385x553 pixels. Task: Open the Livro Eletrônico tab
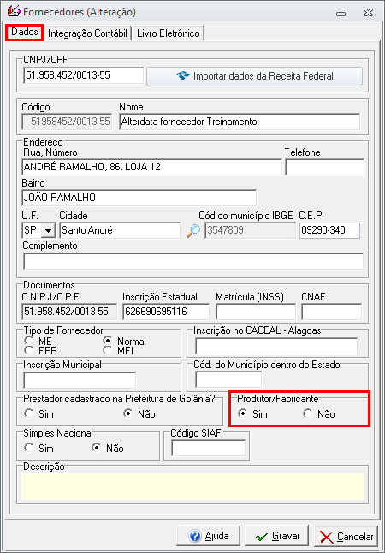tap(169, 33)
